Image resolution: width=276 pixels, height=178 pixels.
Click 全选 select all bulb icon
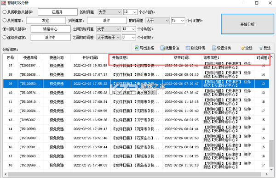(242, 48)
